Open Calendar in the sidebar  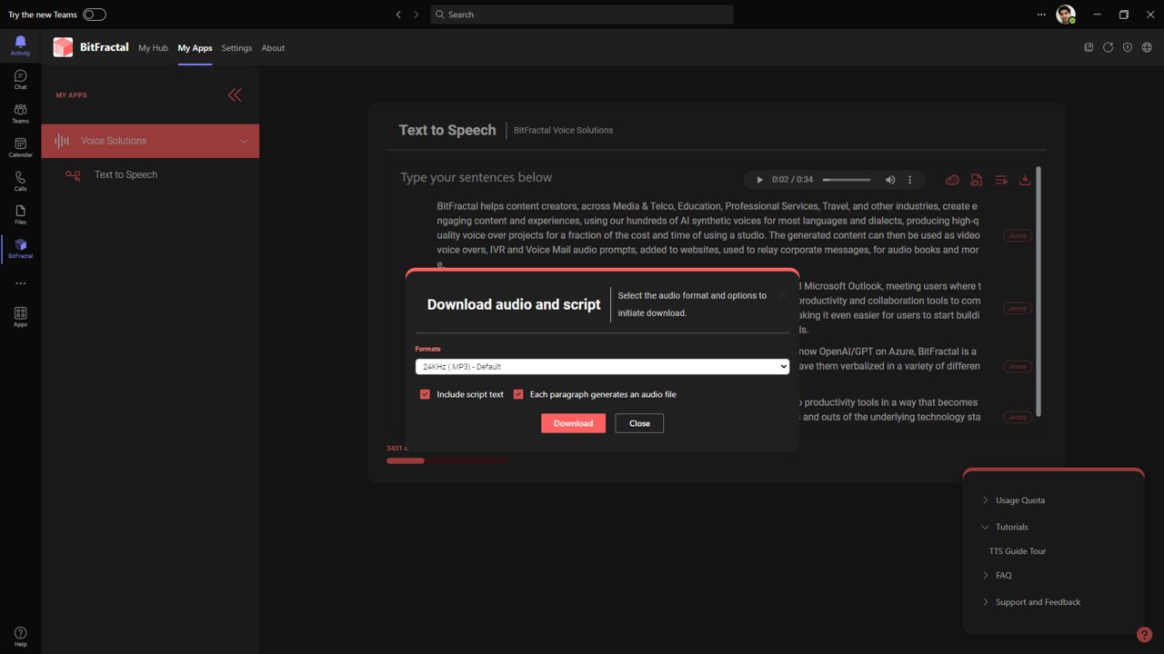[20, 147]
